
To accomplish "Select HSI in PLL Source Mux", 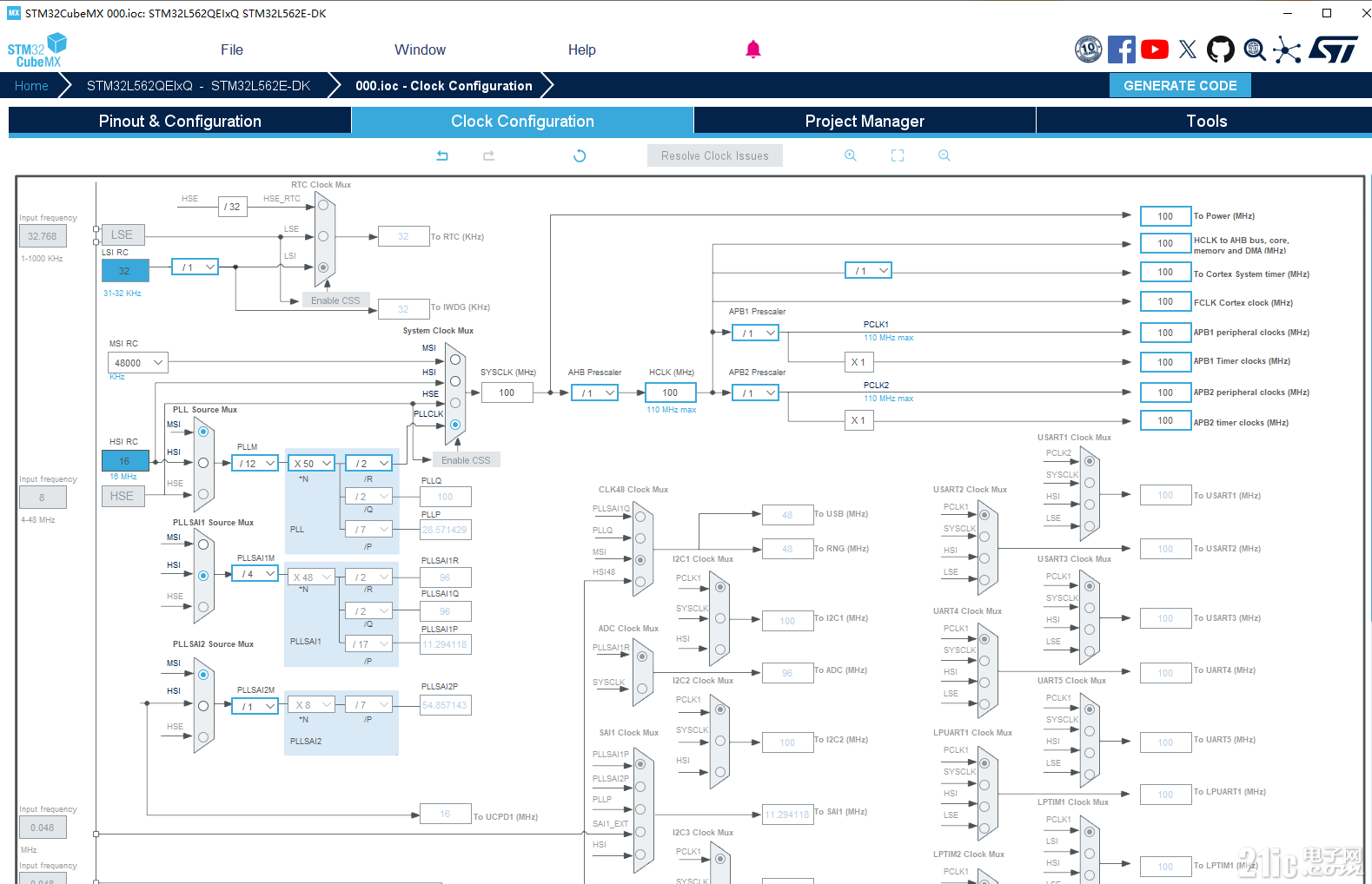I will [203, 463].
